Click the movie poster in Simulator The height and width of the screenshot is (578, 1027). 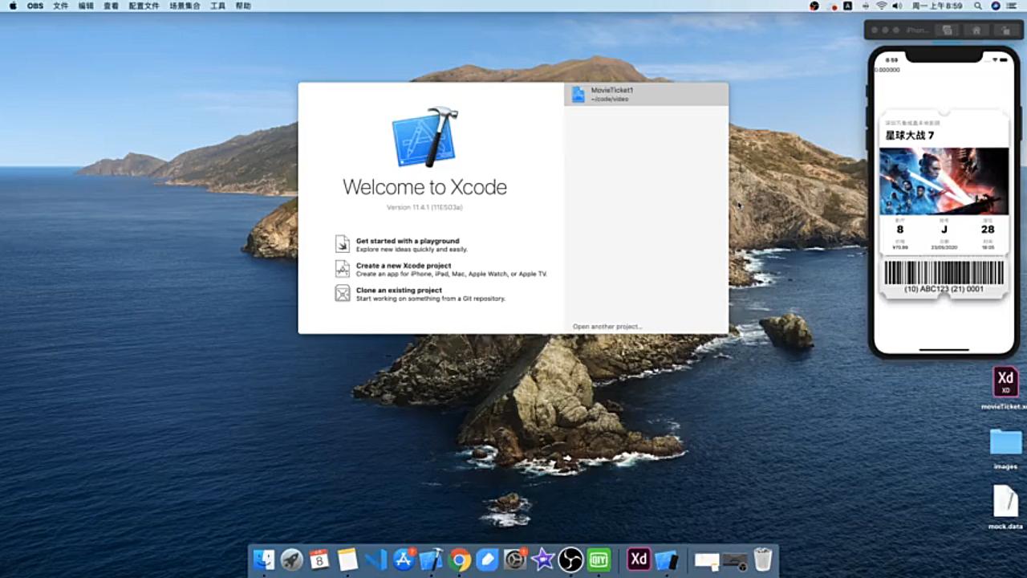[x=944, y=181]
